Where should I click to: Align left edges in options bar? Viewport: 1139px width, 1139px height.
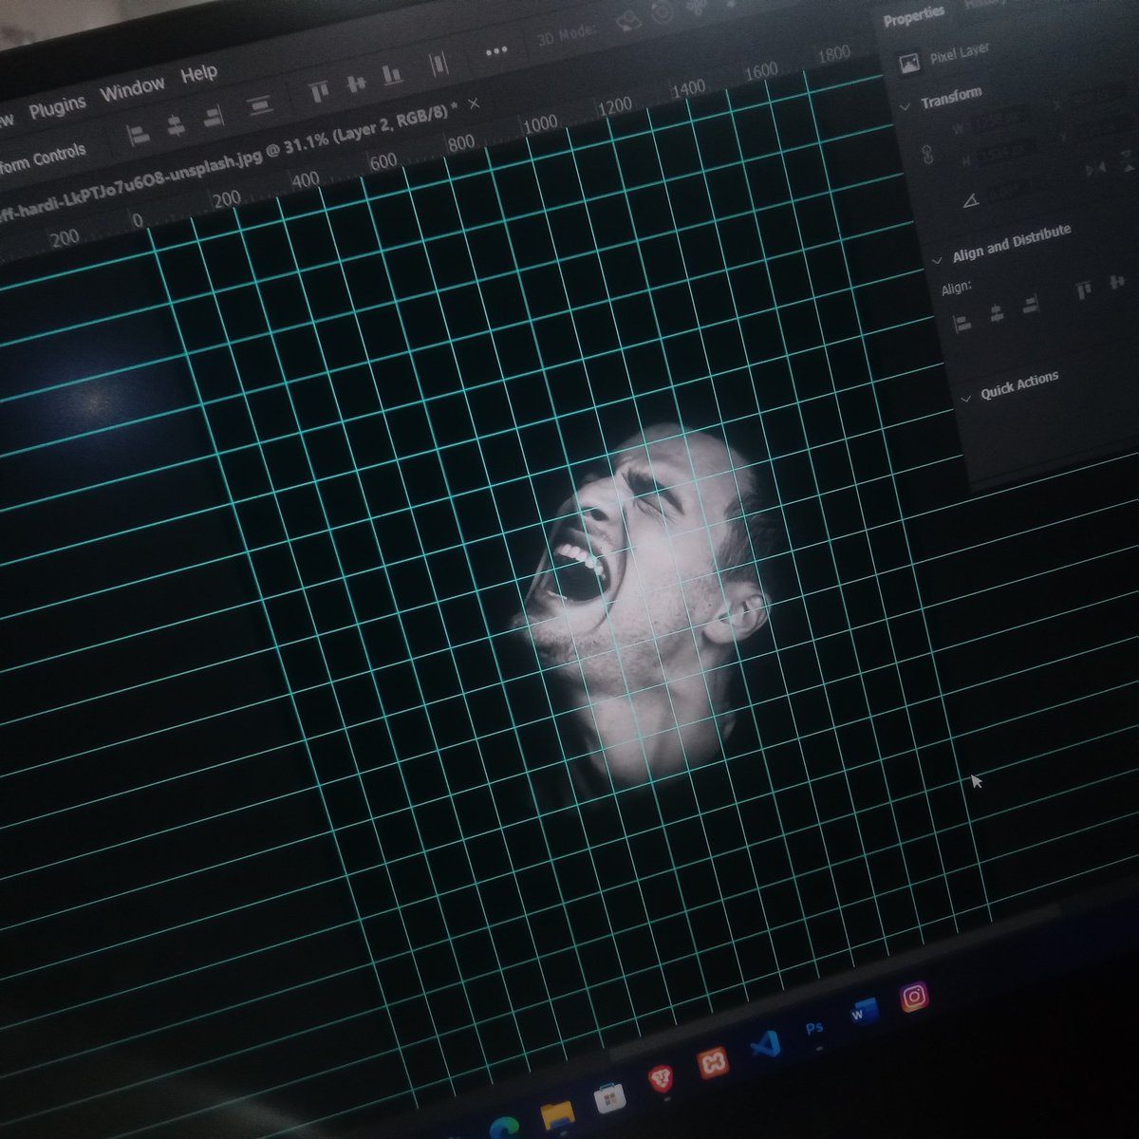pyautogui.click(x=139, y=135)
